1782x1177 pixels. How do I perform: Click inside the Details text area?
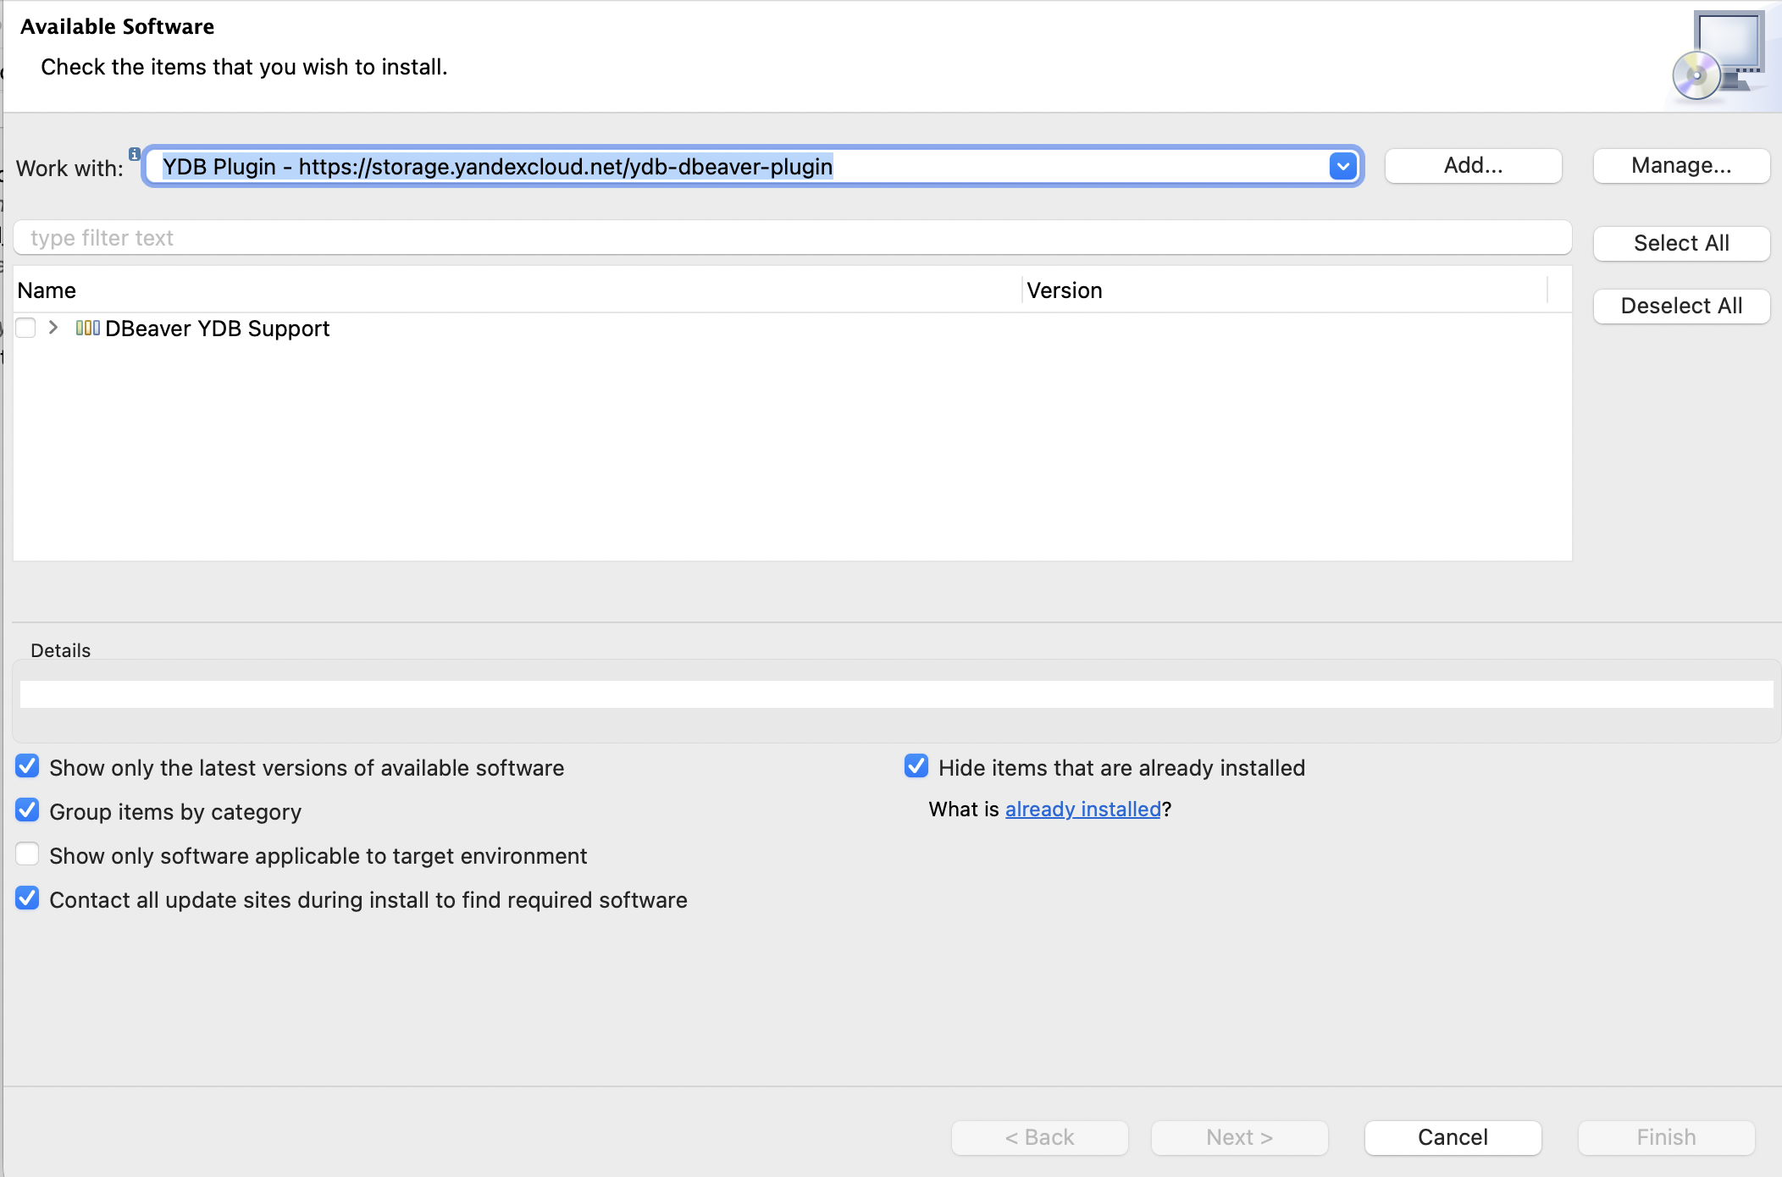896,694
